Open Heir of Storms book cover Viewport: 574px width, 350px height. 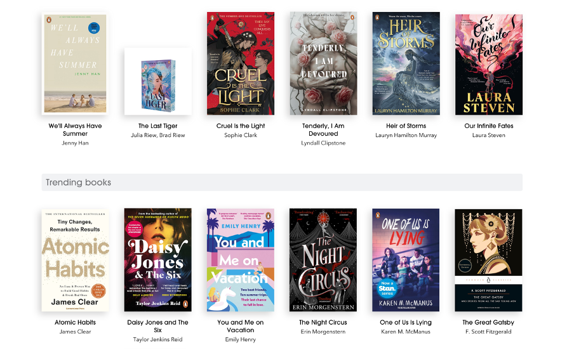tap(406, 63)
